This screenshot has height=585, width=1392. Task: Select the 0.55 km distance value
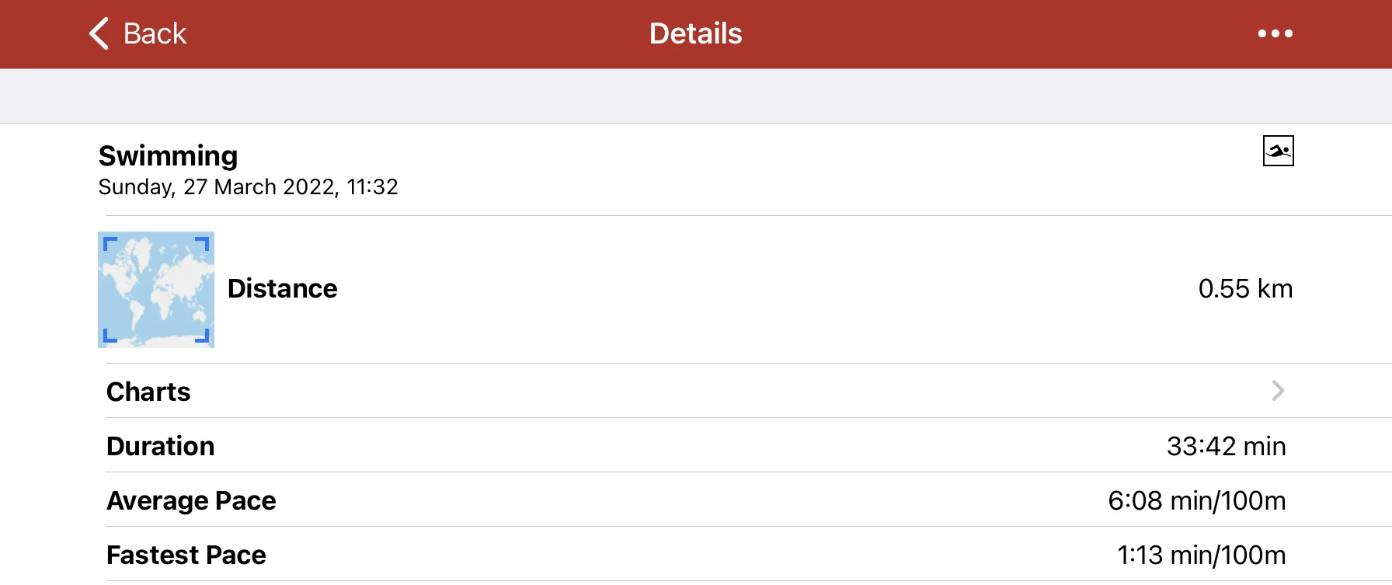(x=1244, y=289)
